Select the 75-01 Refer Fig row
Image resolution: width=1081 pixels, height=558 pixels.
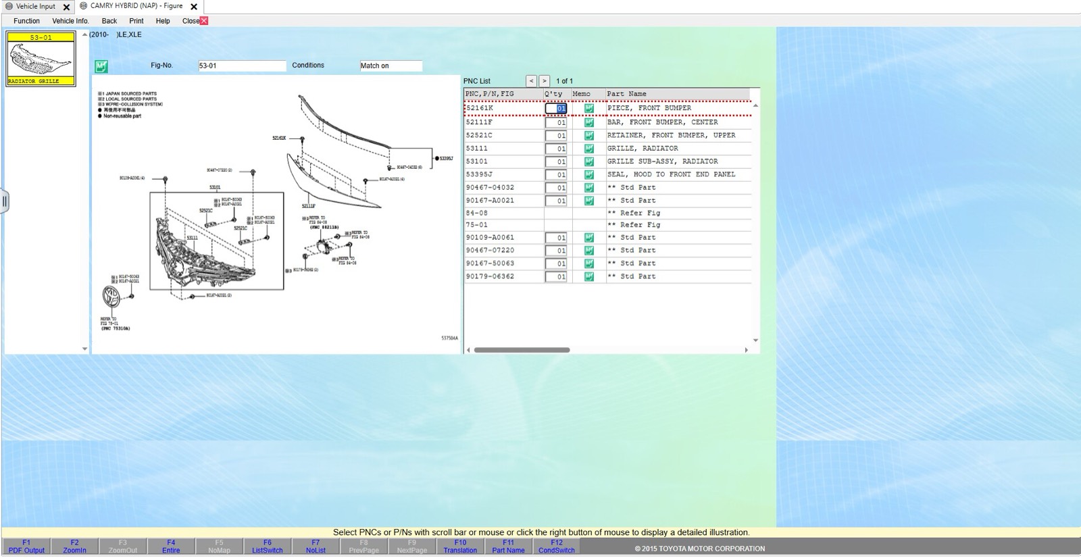[607, 225]
